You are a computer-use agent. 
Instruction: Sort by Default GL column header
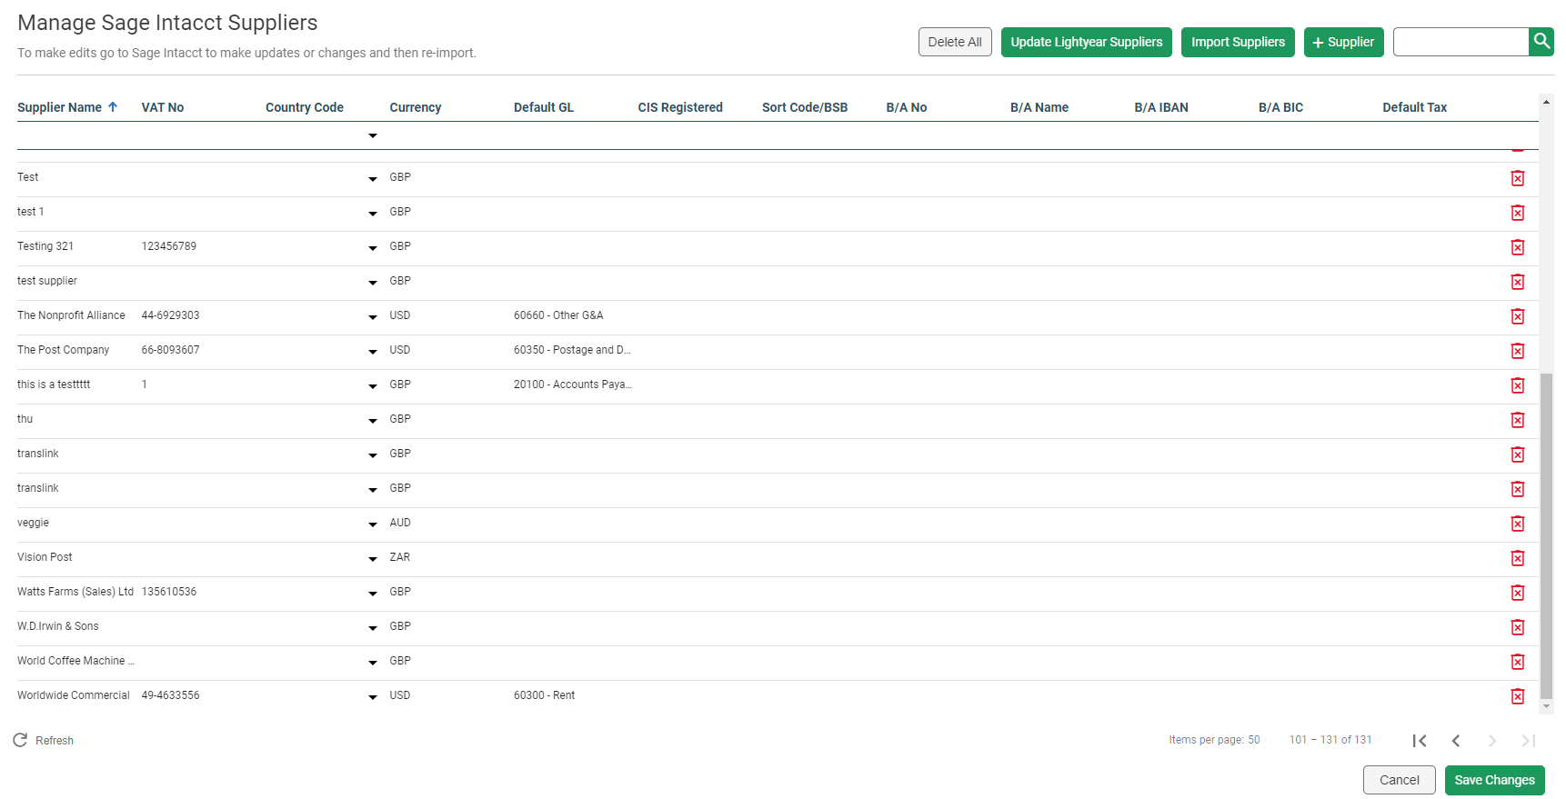tap(544, 107)
